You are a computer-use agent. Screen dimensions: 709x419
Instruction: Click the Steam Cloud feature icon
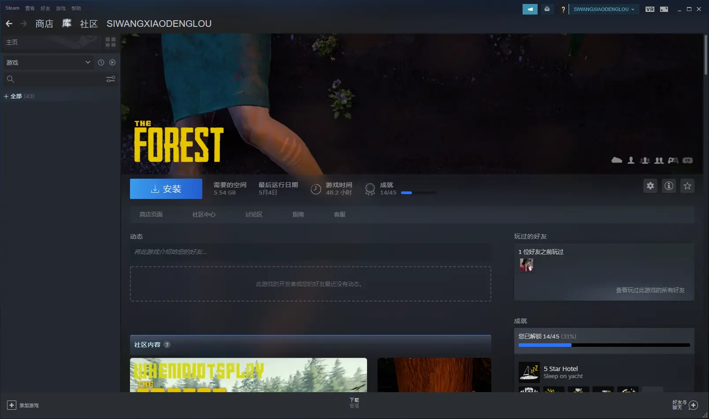click(617, 160)
